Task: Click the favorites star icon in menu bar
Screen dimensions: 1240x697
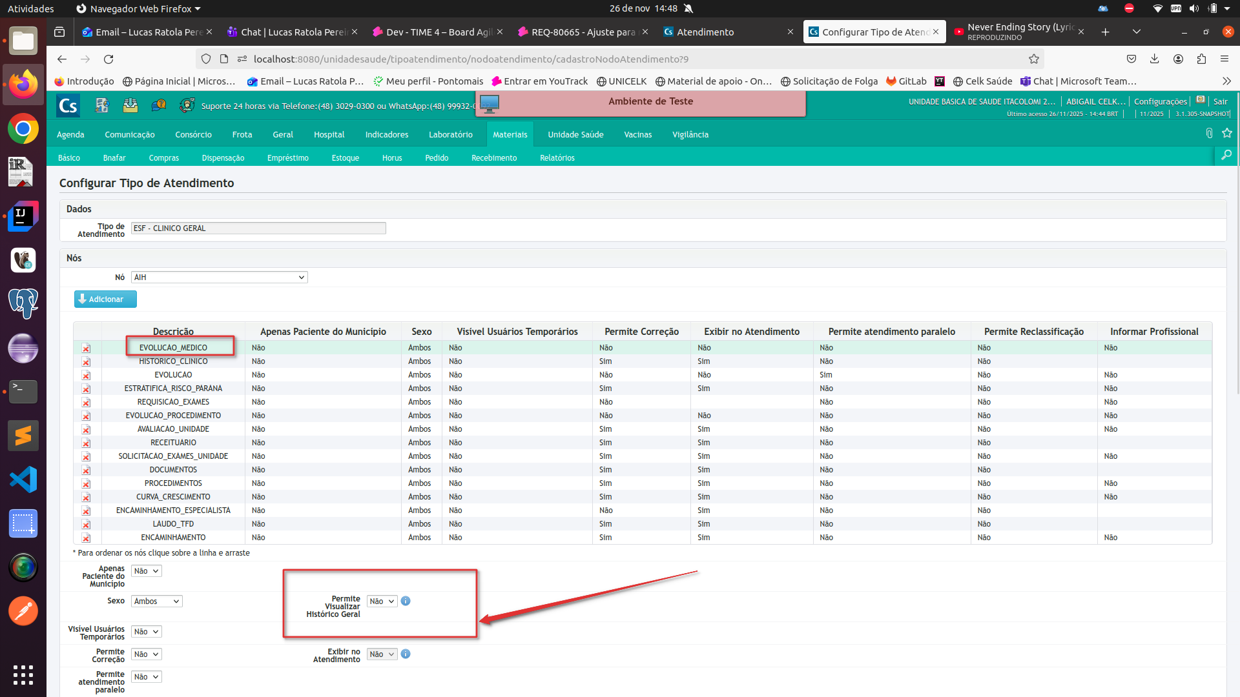Action: click(x=1227, y=133)
